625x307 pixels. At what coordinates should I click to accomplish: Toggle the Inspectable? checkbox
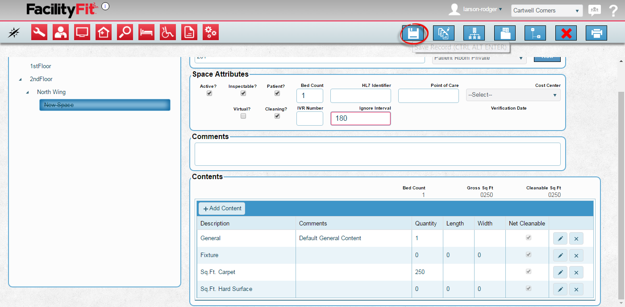(243, 94)
